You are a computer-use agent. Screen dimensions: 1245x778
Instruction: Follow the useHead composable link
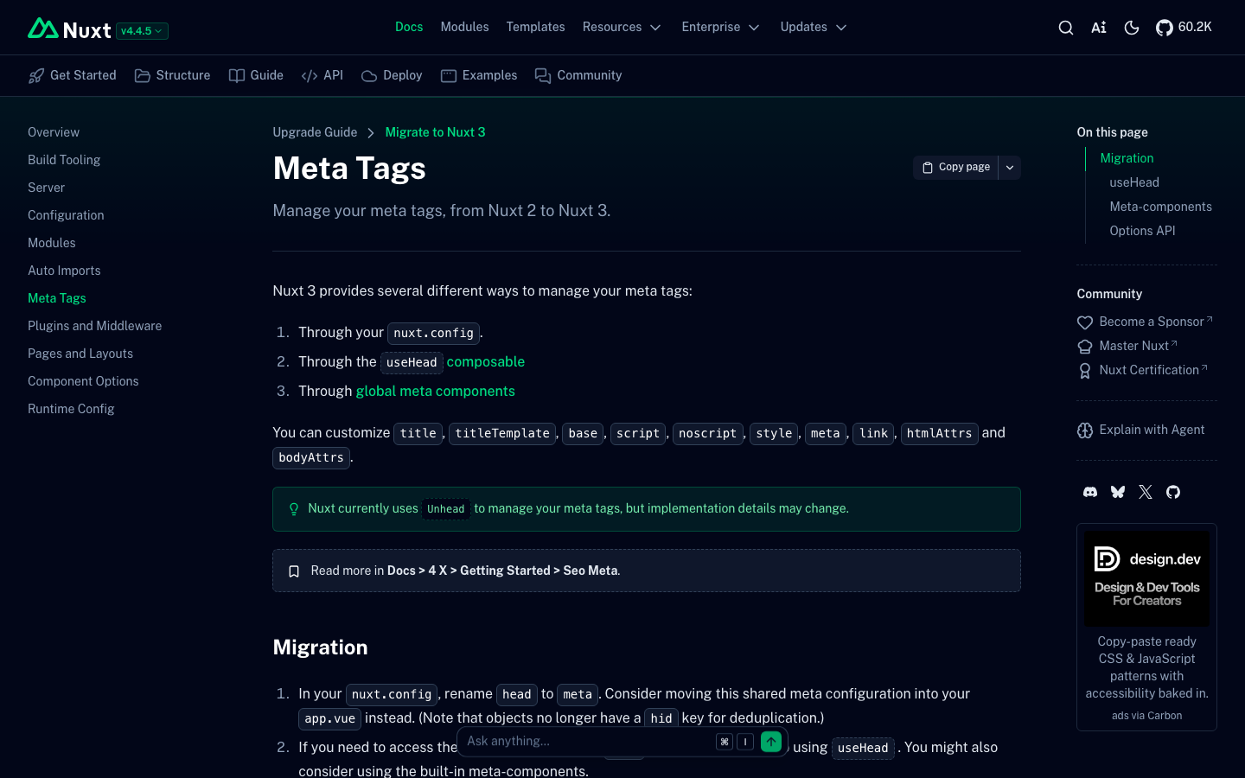(x=453, y=362)
